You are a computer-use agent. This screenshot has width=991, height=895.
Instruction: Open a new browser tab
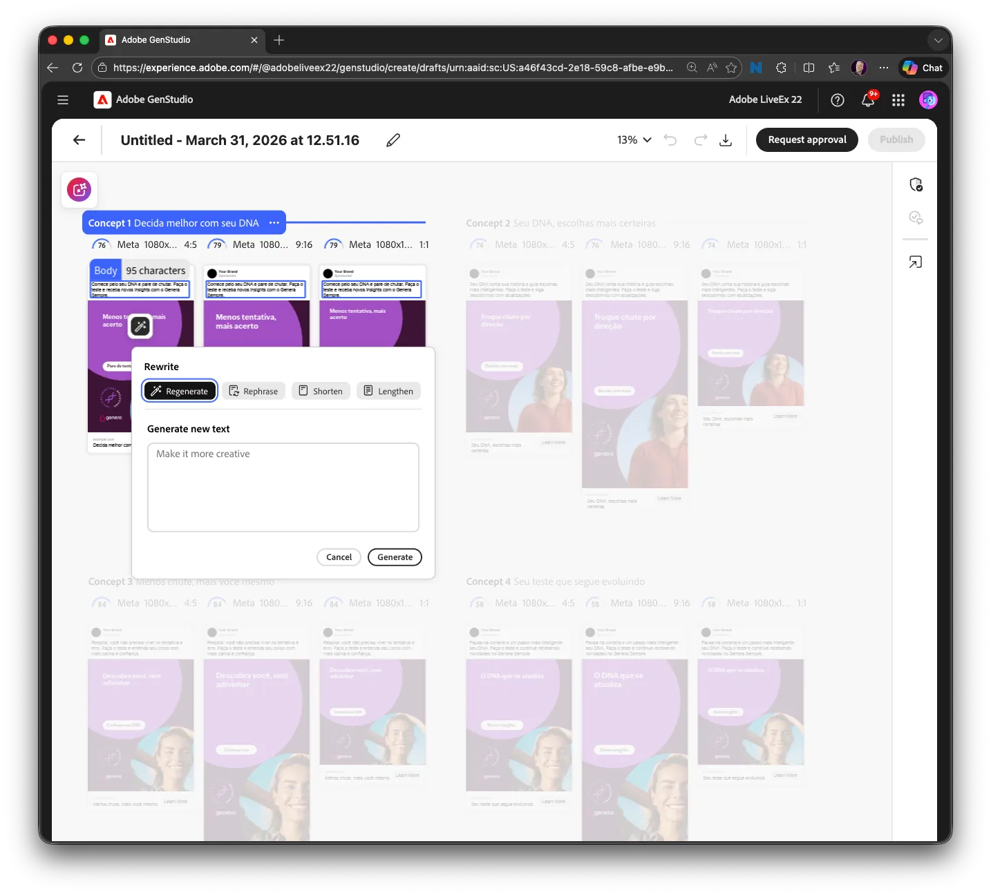click(x=279, y=40)
